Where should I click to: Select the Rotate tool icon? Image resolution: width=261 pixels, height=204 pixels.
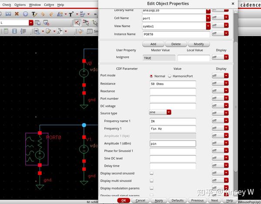point(60,14)
